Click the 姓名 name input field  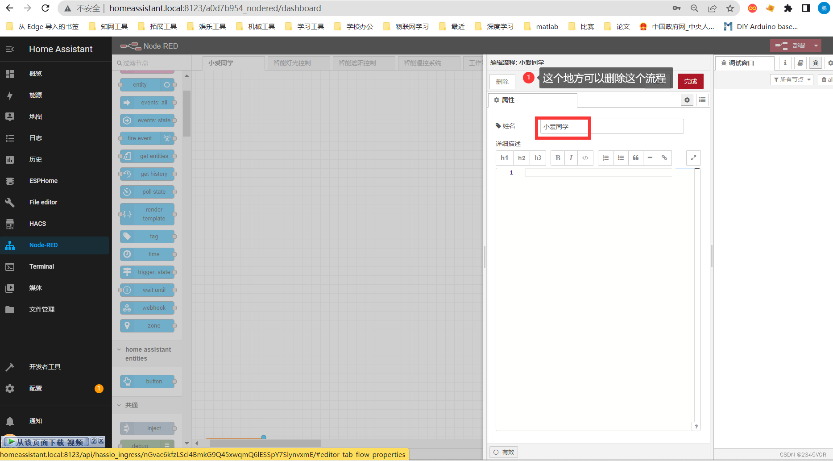pyautogui.click(x=610, y=127)
